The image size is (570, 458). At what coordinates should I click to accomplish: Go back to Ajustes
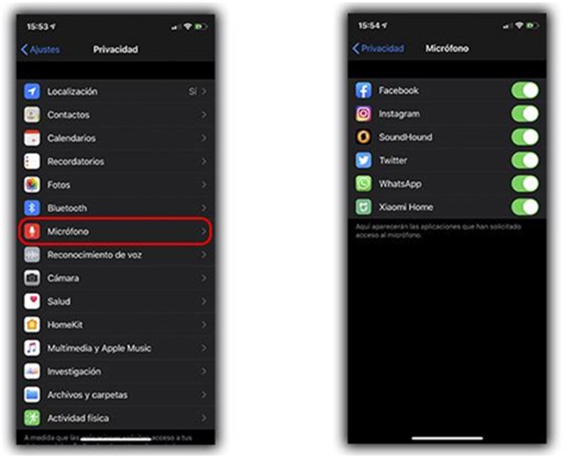(x=41, y=49)
